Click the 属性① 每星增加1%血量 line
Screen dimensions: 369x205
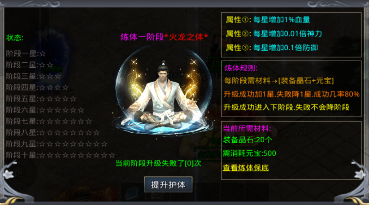(x=268, y=20)
